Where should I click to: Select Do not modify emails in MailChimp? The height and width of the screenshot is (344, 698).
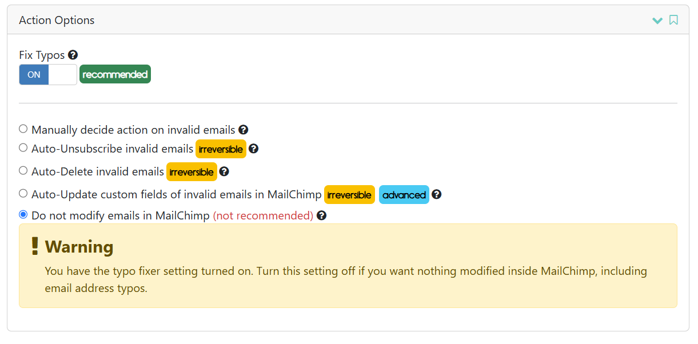[x=23, y=214]
